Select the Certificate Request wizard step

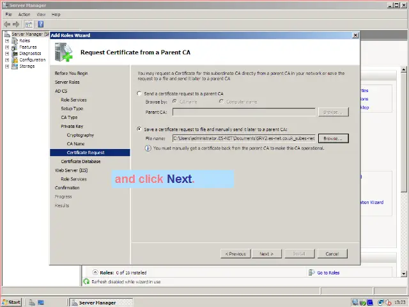(x=90, y=152)
